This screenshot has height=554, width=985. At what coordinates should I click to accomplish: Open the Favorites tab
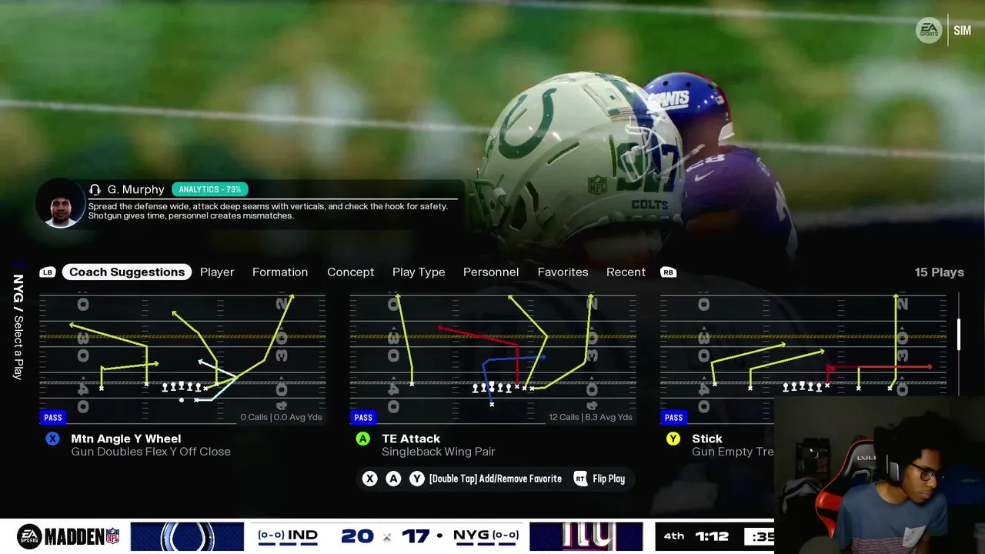pos(563,272)
